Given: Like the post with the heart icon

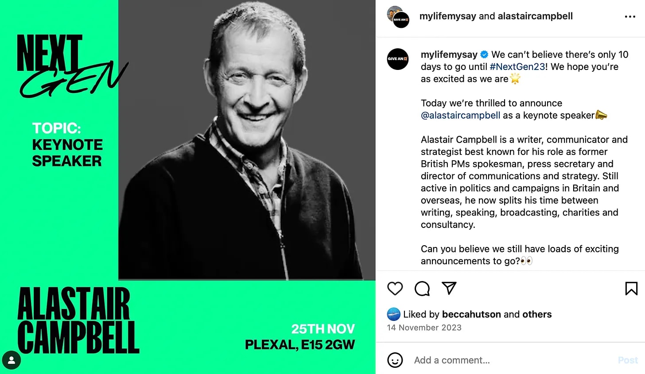Looking at the screenshot, I should pos(395,289).
